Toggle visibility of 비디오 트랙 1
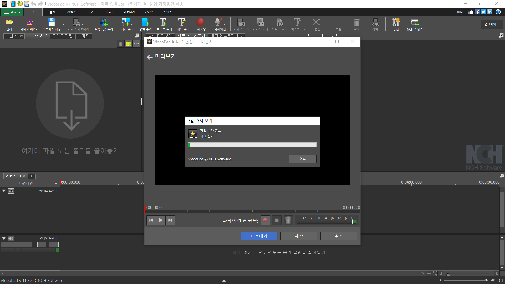 pos(11,191)
